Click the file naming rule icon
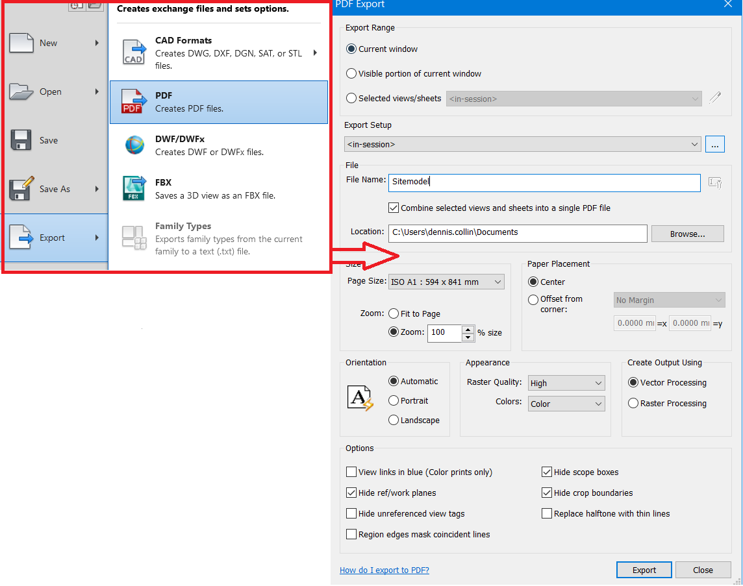743x586 pixels. coord(715,183)
